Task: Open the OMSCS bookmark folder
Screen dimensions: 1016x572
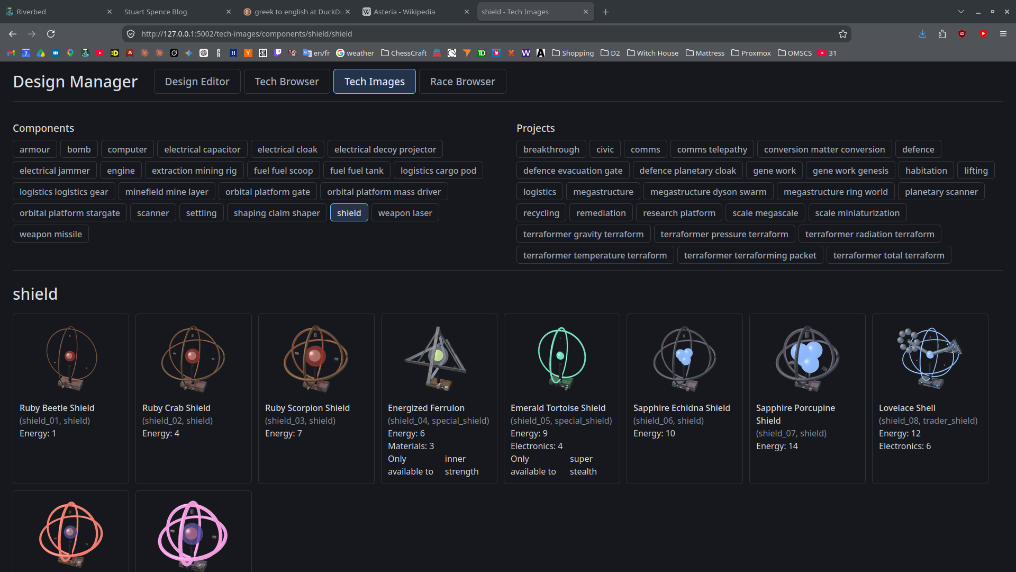Action: pos(795,53)
